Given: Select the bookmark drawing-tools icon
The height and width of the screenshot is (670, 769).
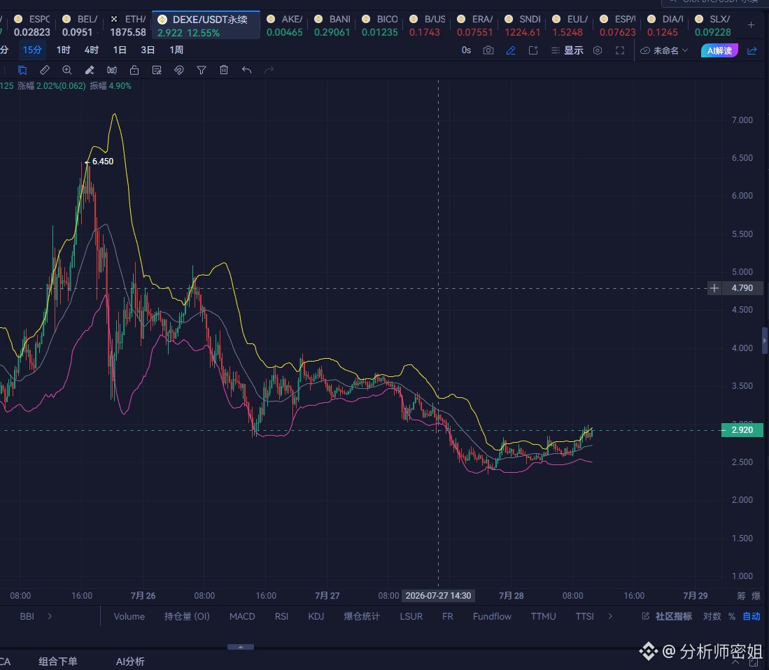Looking at the screenshot, I should click(22, 70).
